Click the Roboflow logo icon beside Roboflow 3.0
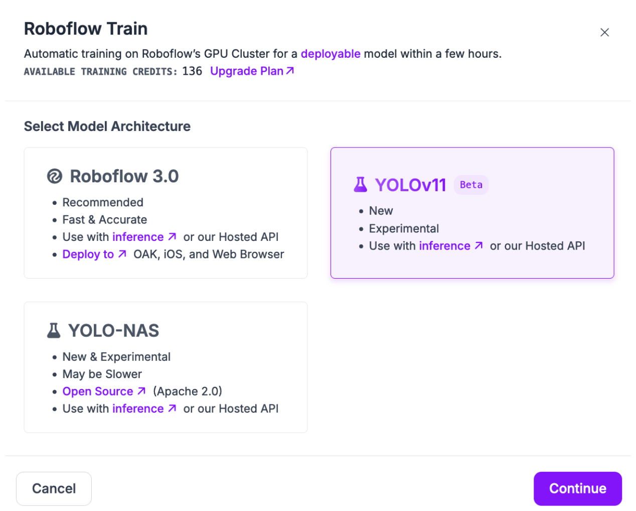Viewport: 636px width, 511px height. pos(55,176)
